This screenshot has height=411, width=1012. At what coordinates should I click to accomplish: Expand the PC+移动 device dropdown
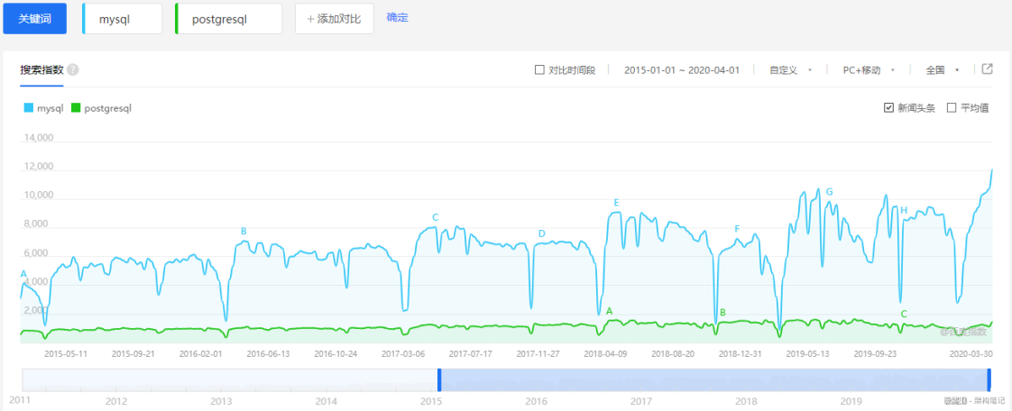(868, 69)
